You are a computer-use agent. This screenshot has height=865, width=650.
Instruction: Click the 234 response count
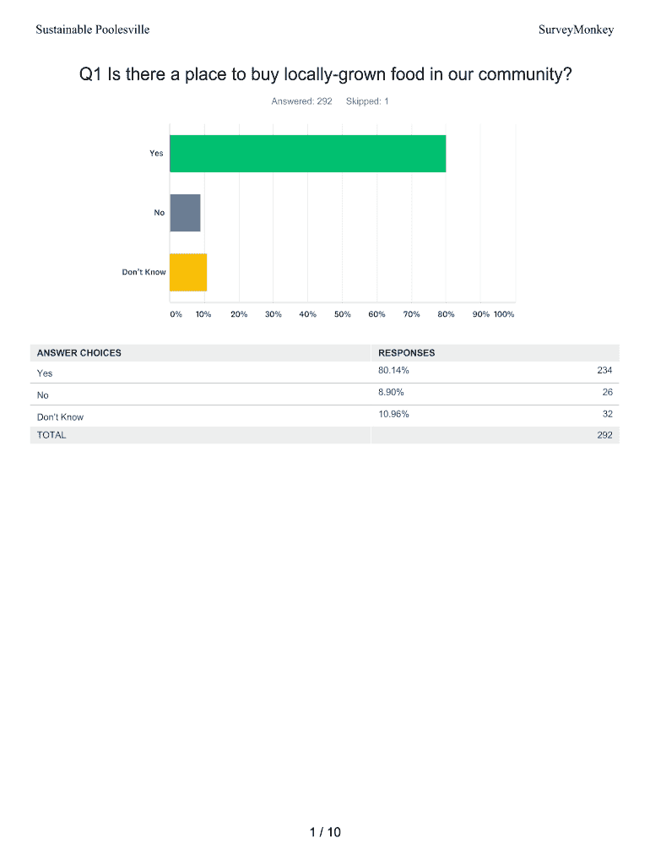(604, 371)
